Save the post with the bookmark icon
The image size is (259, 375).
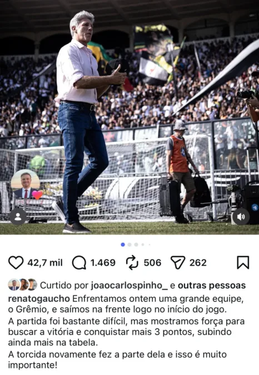point(243,263)
